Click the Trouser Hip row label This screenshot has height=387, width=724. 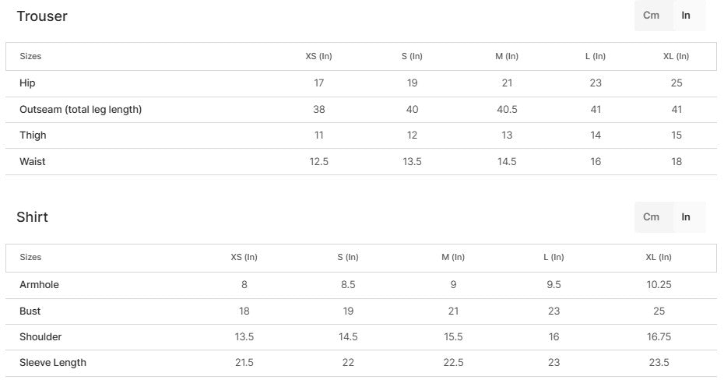pos(27,83)
